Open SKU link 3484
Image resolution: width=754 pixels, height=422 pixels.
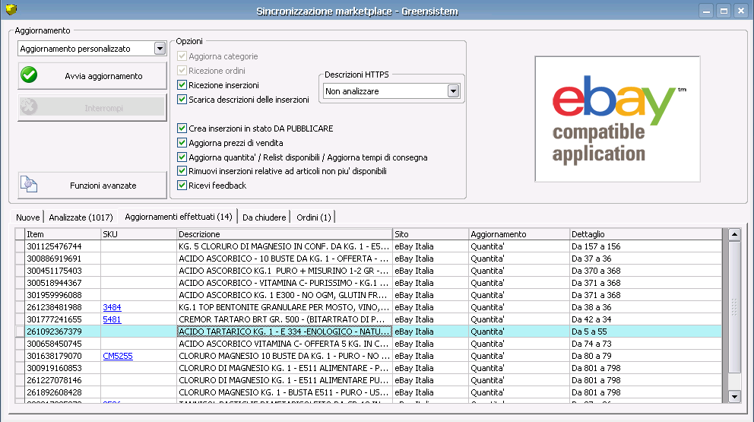click(x=112, y=307)
